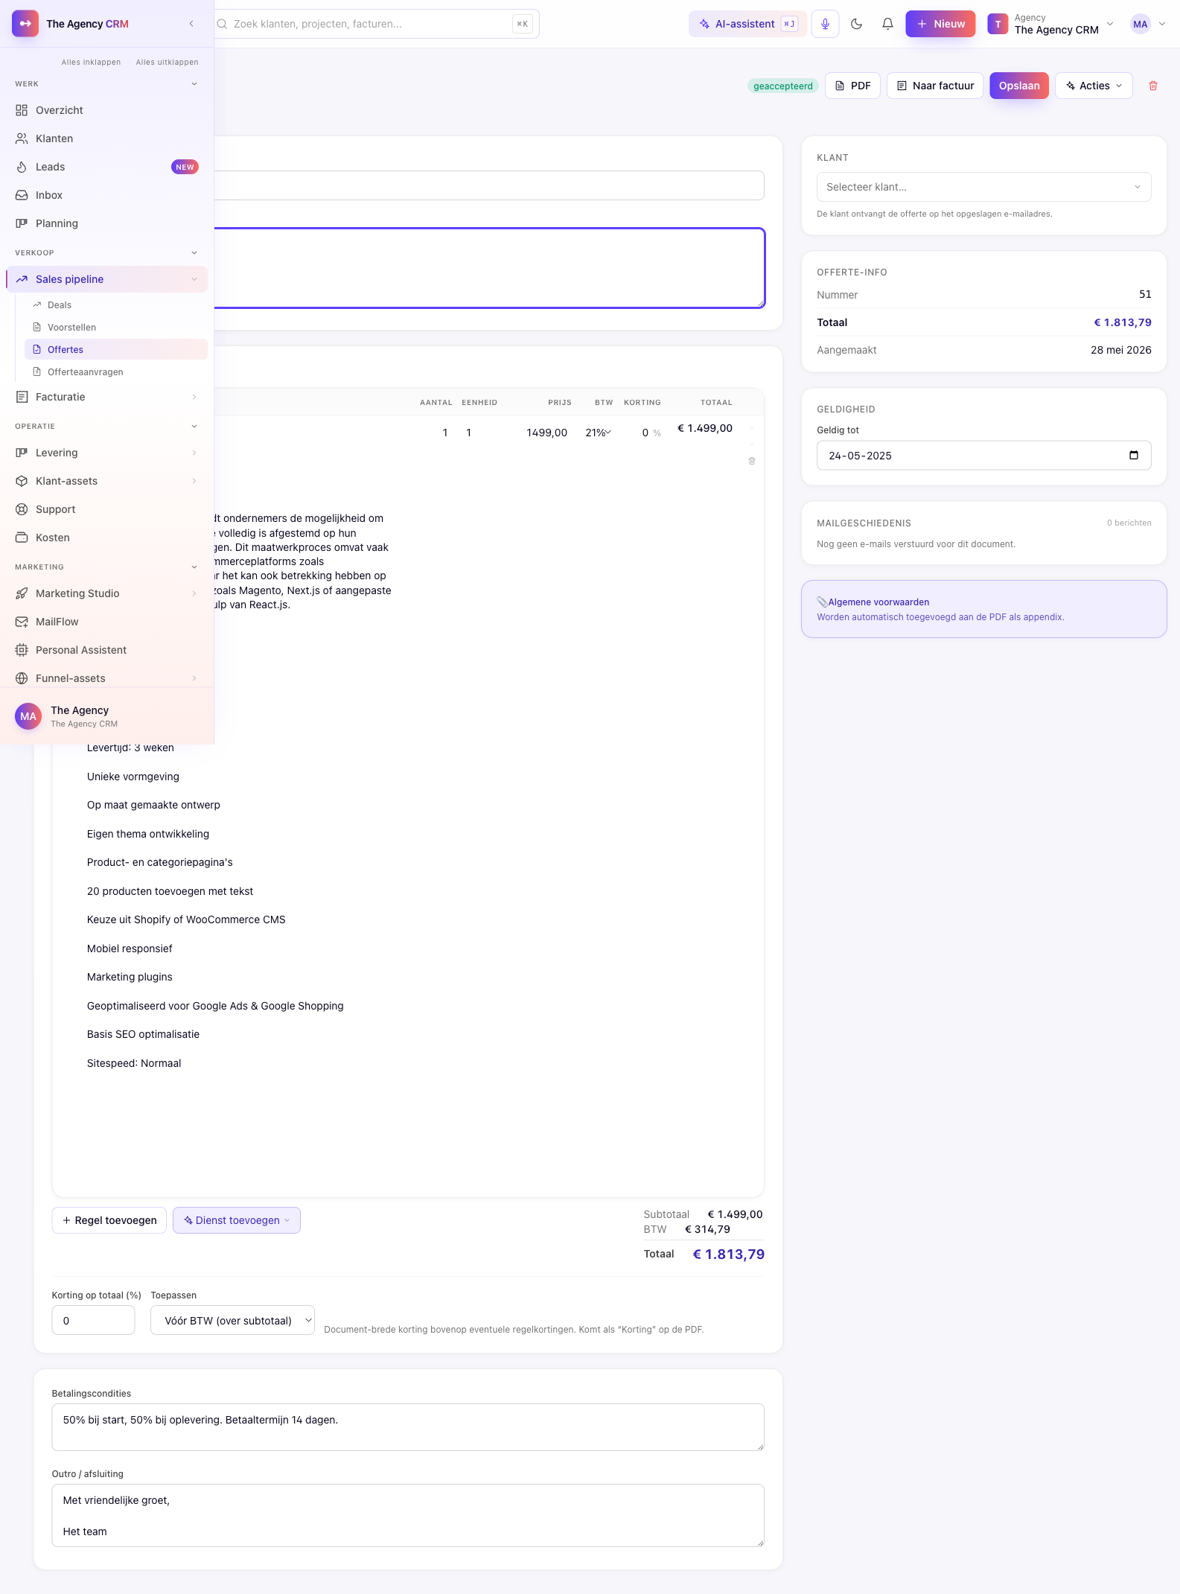Go to Klanten
Image resolution: width=1180 pixels, height=1594 pixels.
[106, 138]
